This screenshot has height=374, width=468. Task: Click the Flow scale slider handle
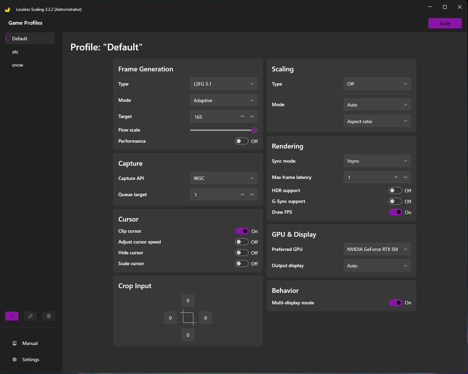tap(254, 130)
